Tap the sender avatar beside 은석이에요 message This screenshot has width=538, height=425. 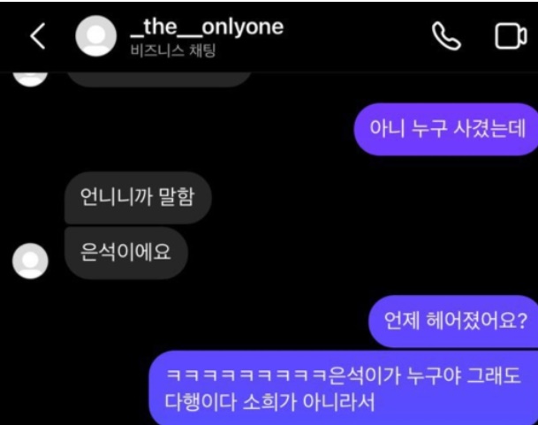click(30, 261)
